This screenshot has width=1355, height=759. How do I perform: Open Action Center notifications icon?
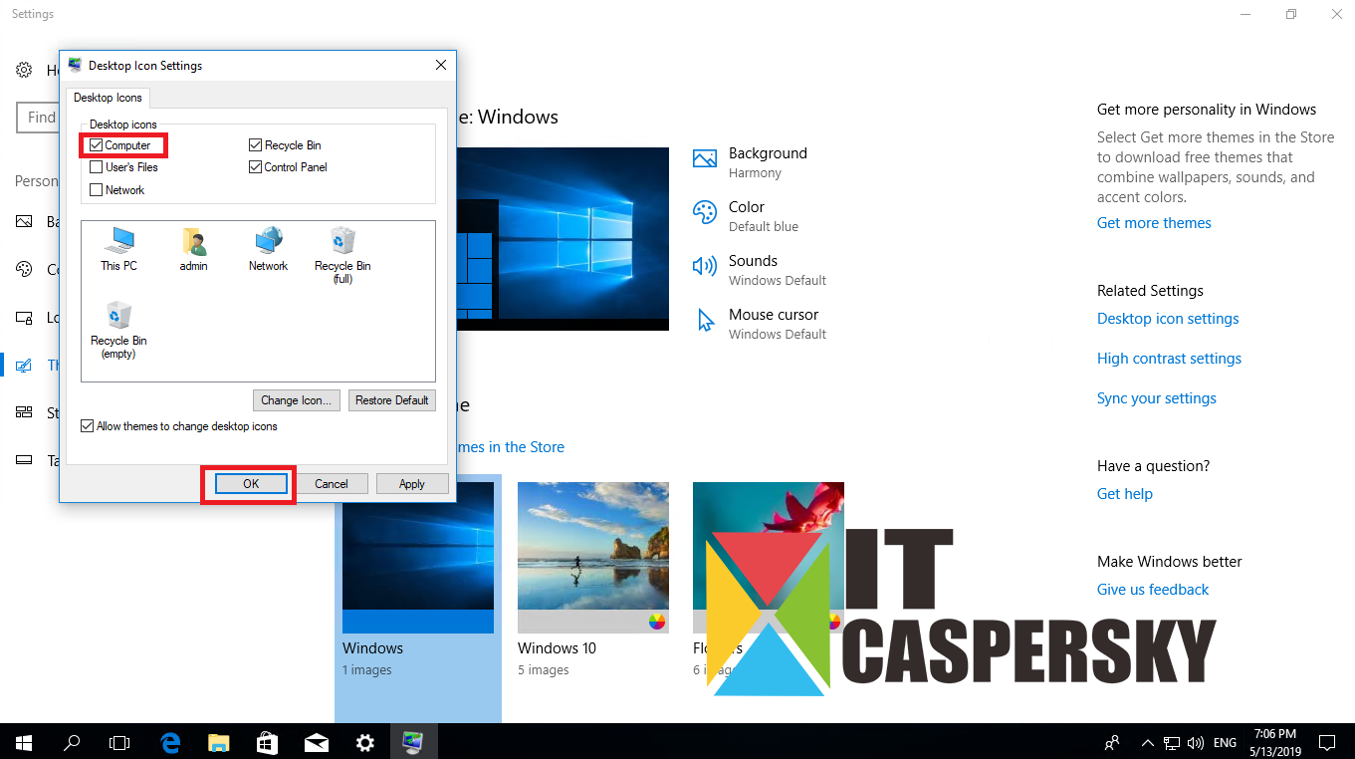click(1326, 743)
